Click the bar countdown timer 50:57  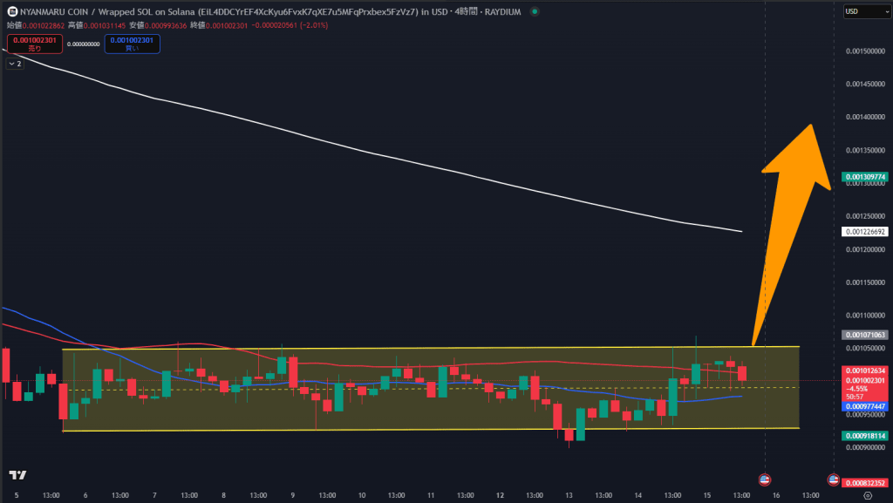(x=855, y=398)
